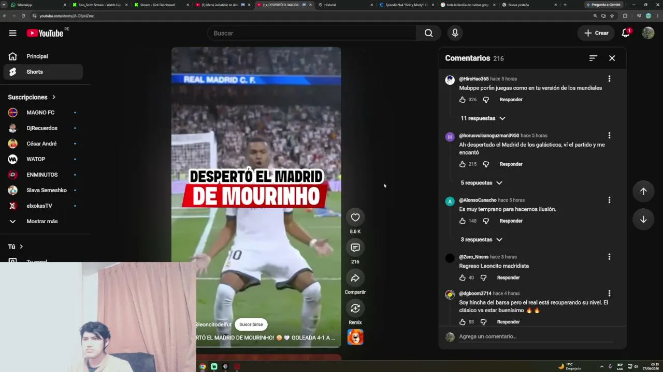Open the comments icon showing 216

(x=355, y=247)
